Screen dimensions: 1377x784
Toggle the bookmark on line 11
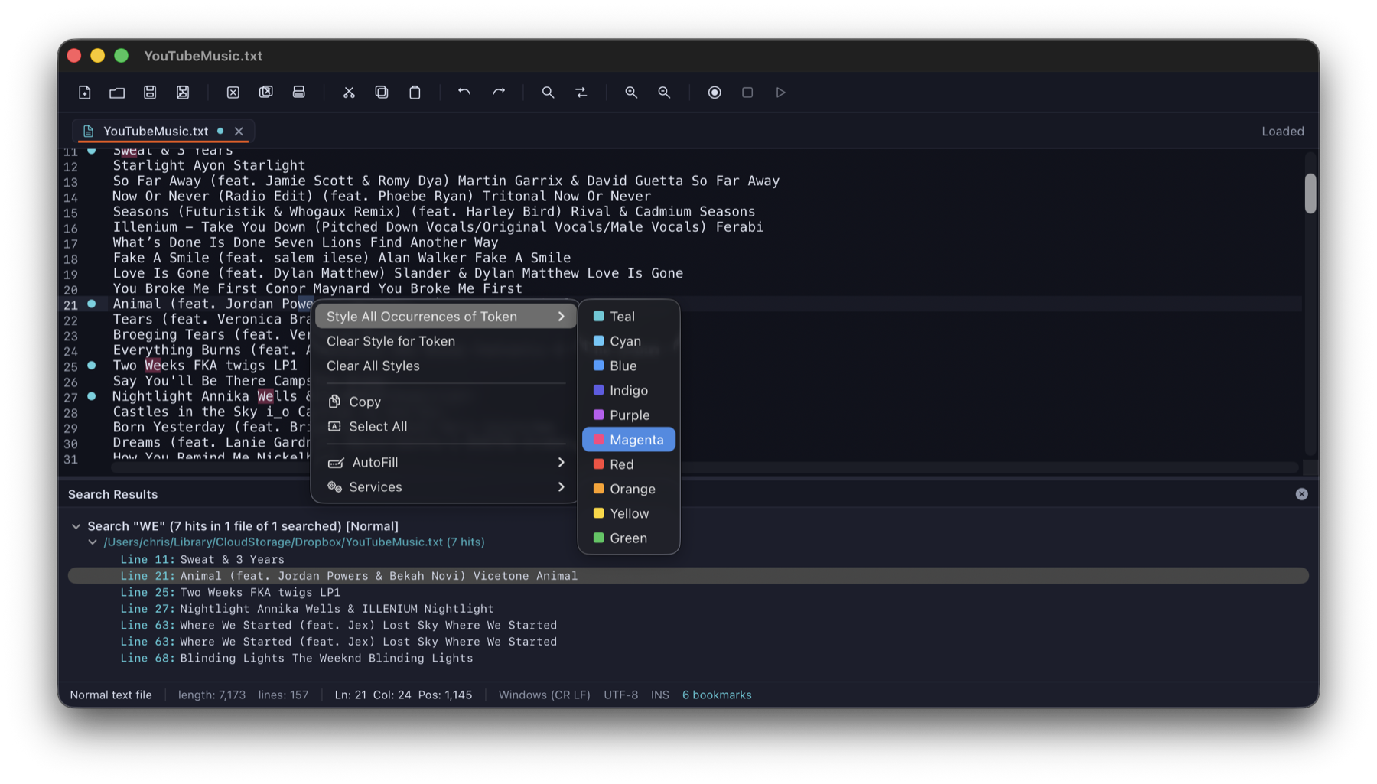[91, 150]
